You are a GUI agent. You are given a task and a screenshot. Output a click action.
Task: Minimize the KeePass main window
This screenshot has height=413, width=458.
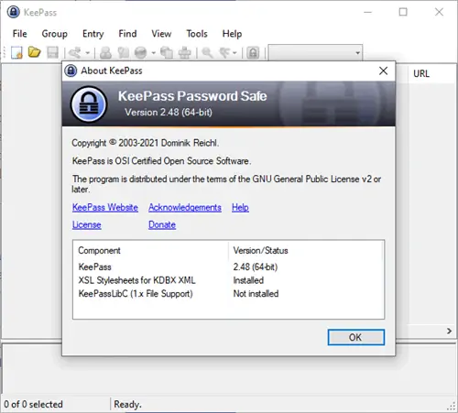[x=368, y=12]
